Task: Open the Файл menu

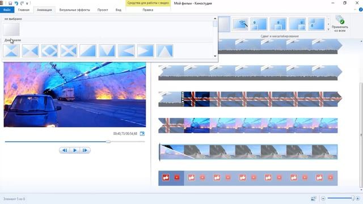Action: (x=7, y=10)
